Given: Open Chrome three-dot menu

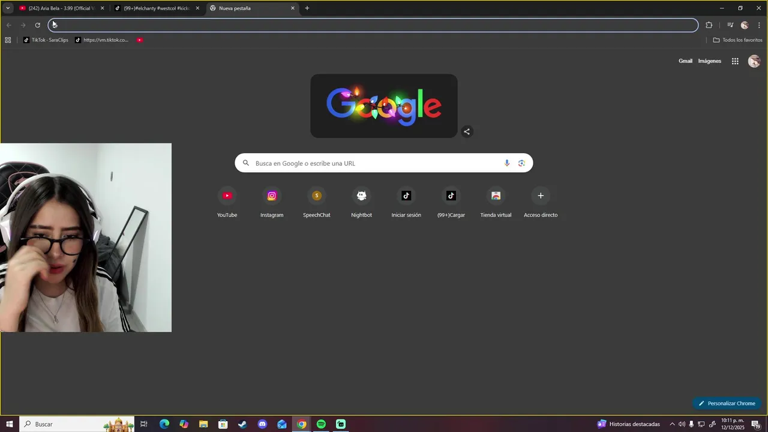Looking at the screenshot, I should click(x=759, y=25).
